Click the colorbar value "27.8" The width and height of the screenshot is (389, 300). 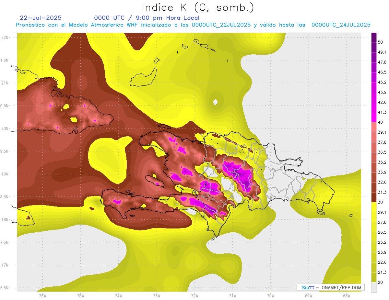point(382,222)
